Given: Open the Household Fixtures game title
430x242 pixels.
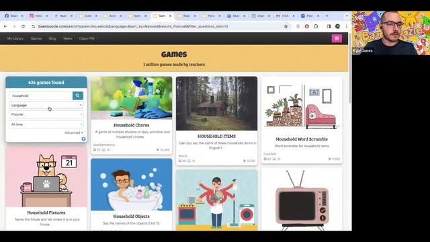Looking at the screenshot, I should (x=46, y=212).
